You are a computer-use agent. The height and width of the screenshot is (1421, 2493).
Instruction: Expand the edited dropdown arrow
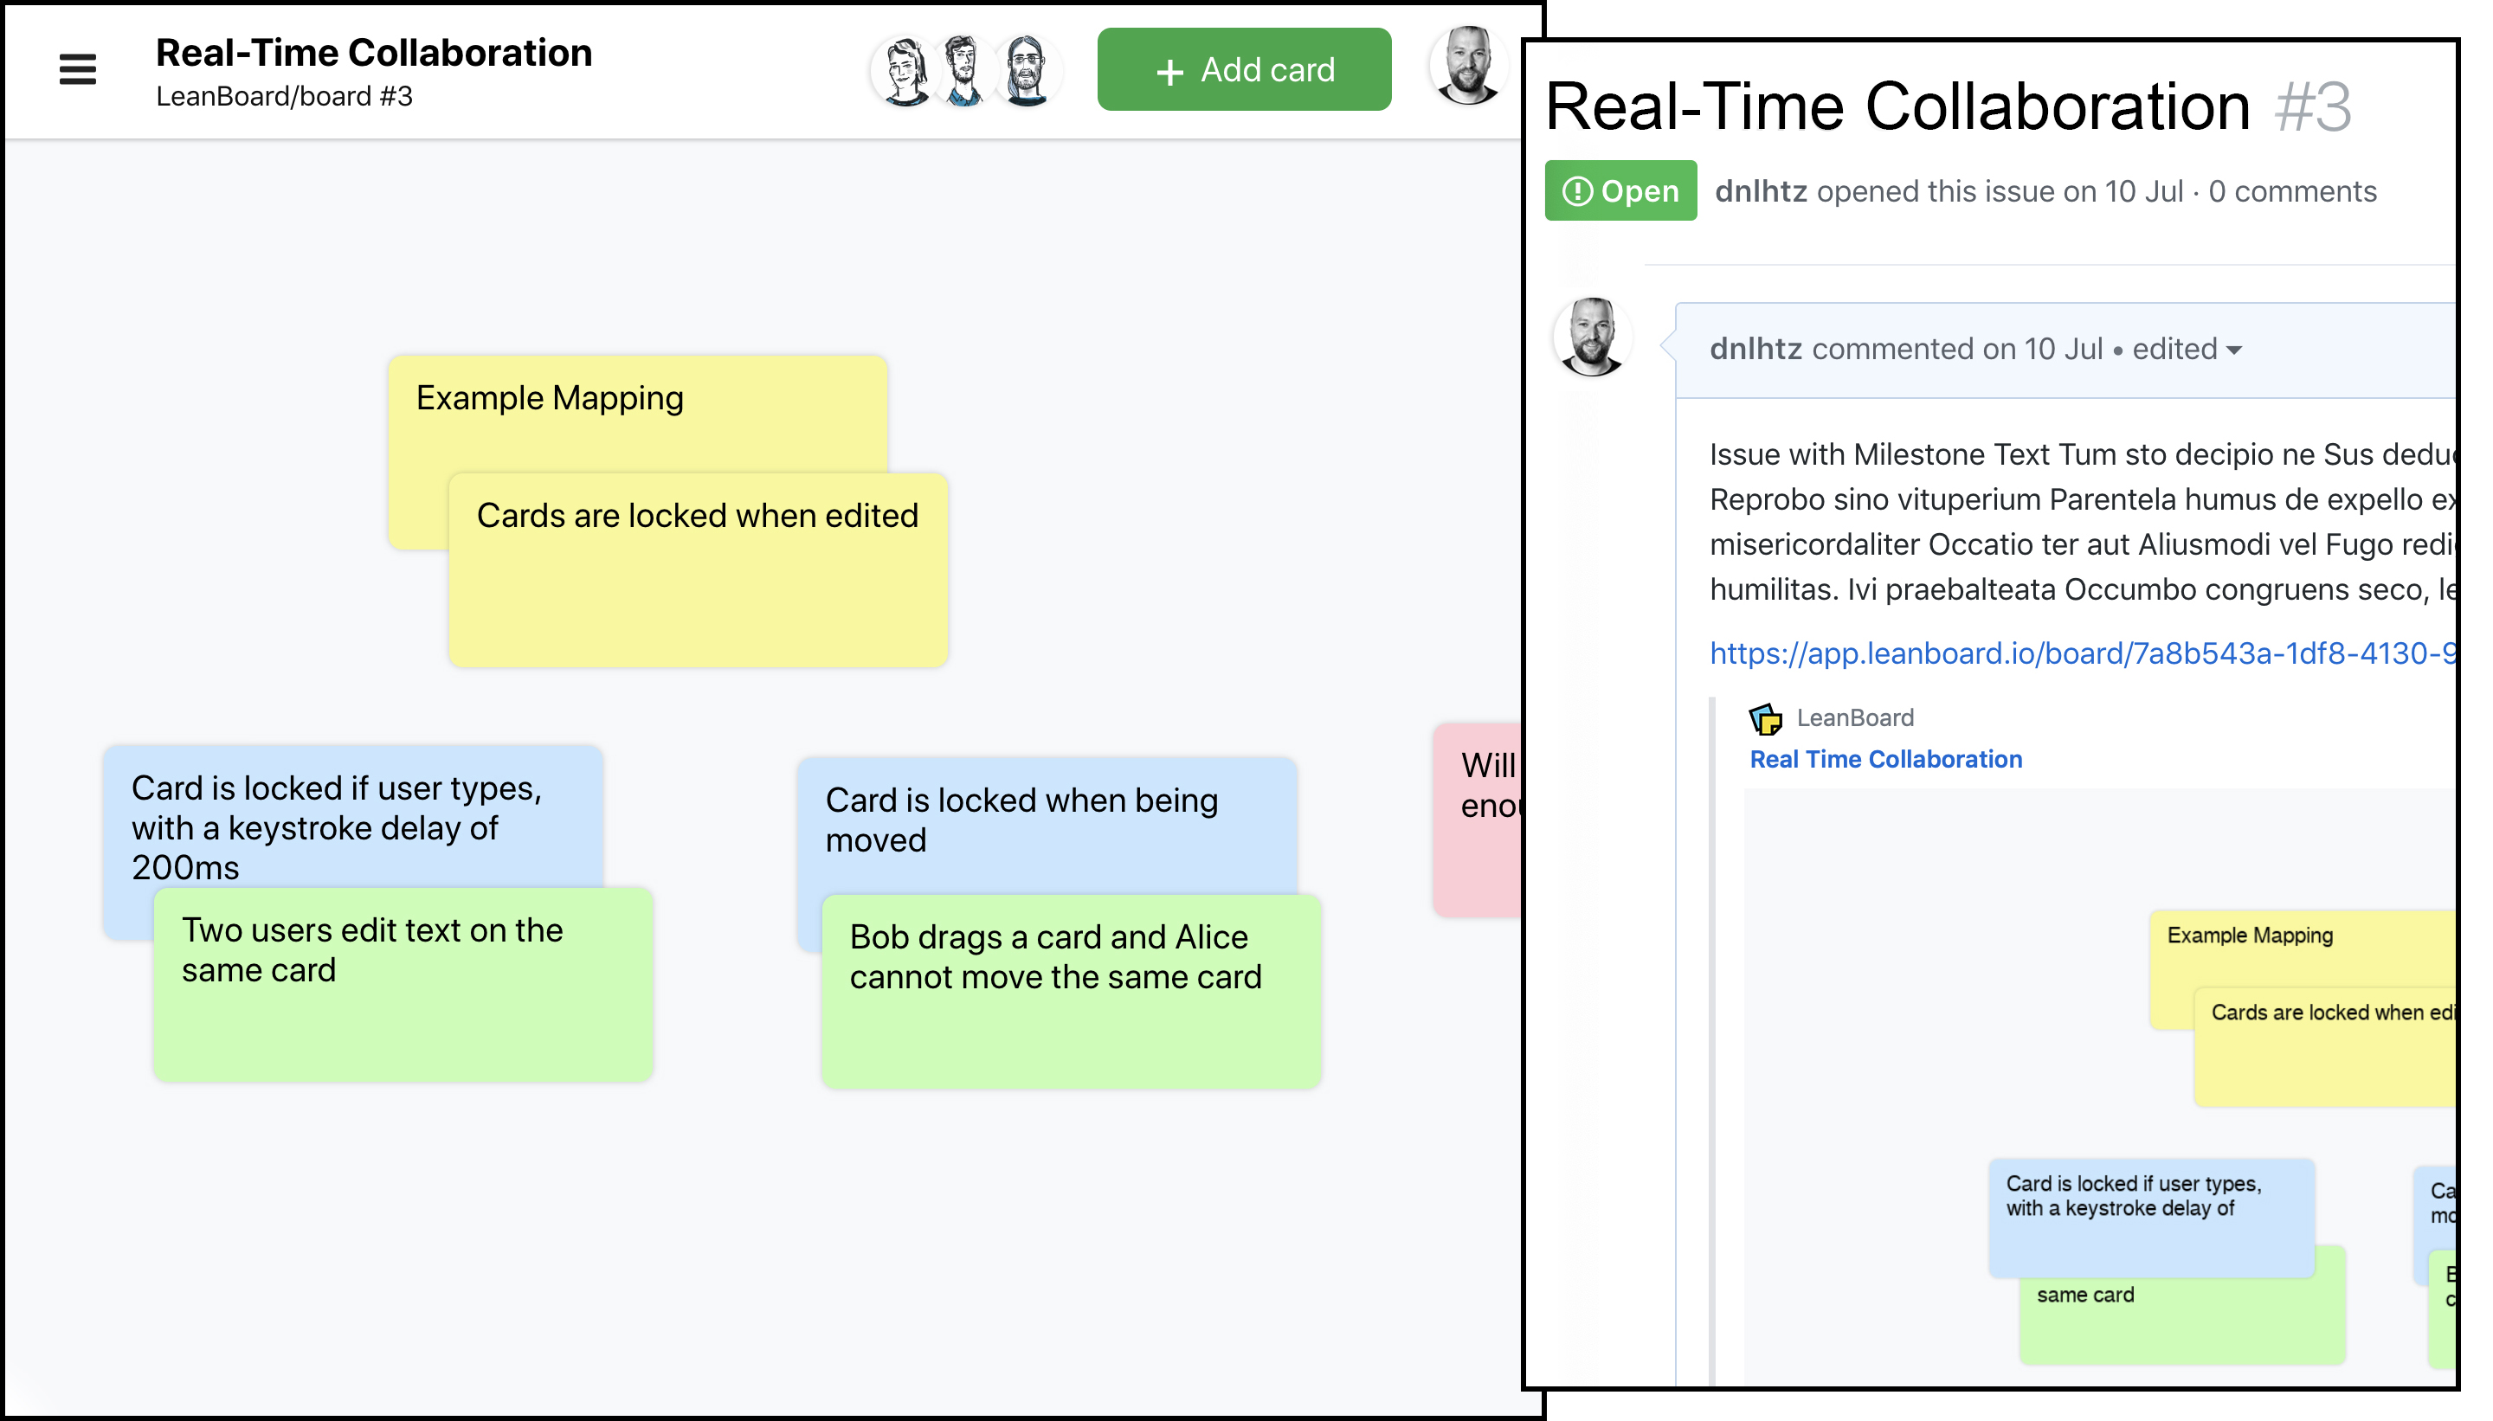point(2234,350)
